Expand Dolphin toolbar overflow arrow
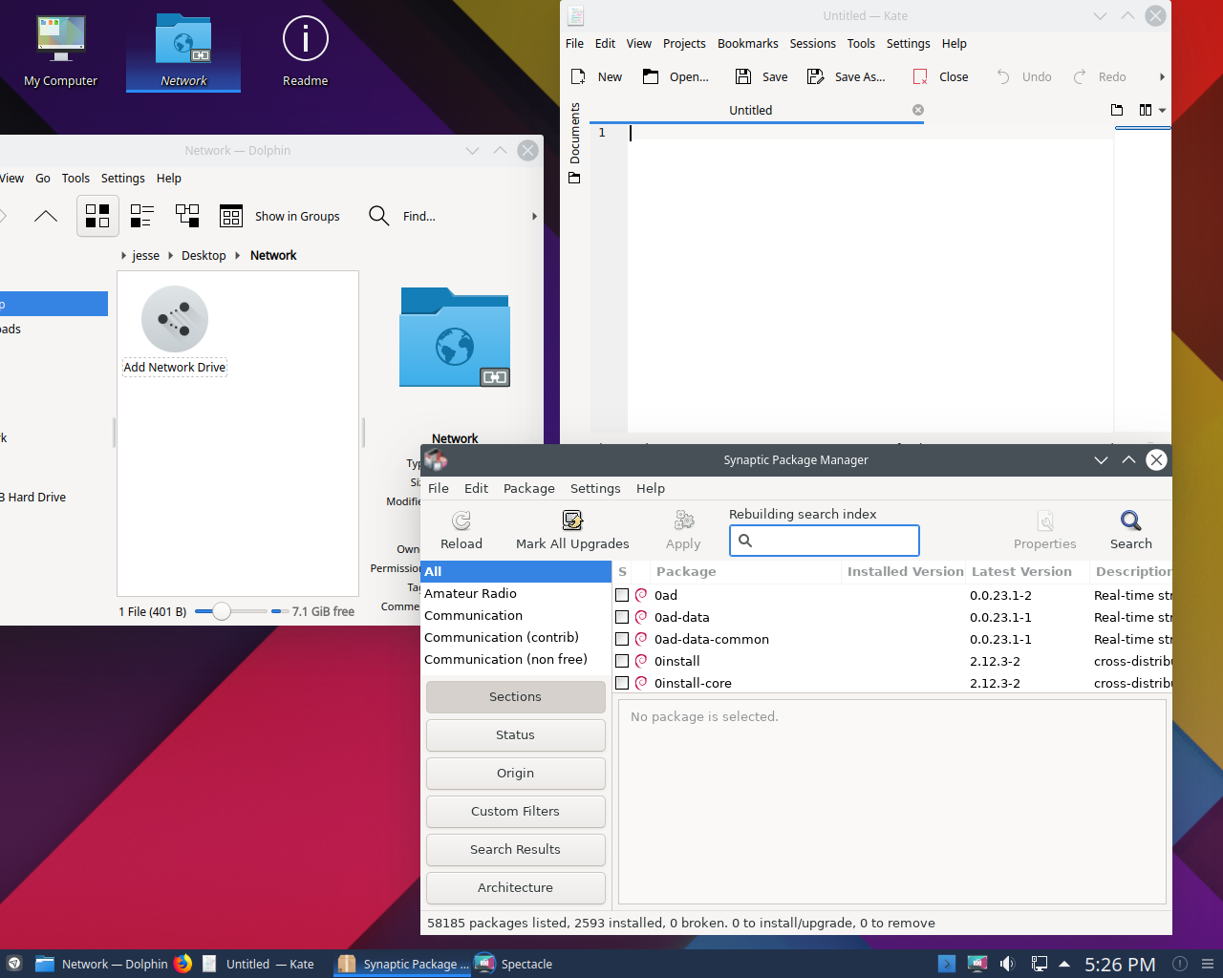Screen dimensions: 1223x978 click(534, 216)
